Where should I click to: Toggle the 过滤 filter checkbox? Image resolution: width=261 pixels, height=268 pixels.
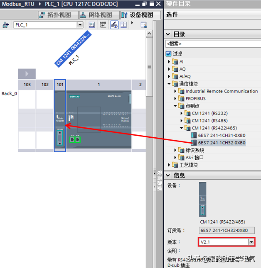click(168, 54)
